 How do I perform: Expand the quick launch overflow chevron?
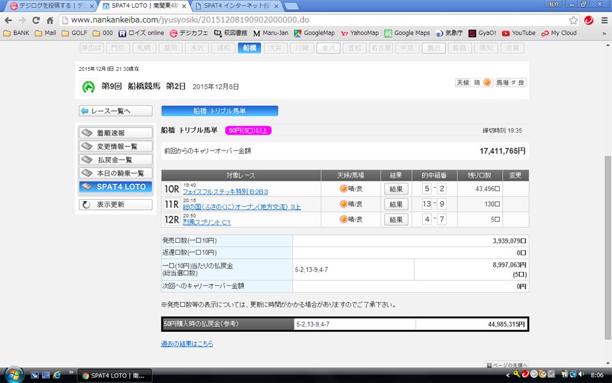(x=68, y=375)
